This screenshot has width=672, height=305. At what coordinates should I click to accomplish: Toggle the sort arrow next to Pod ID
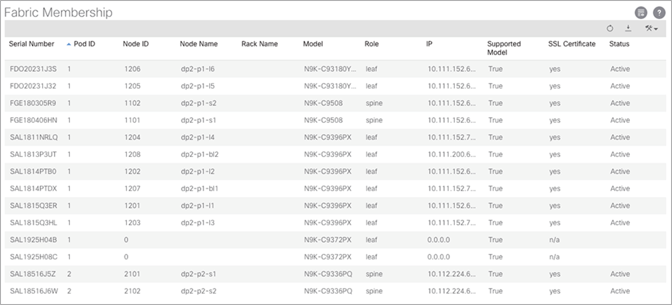pos(69,44)
